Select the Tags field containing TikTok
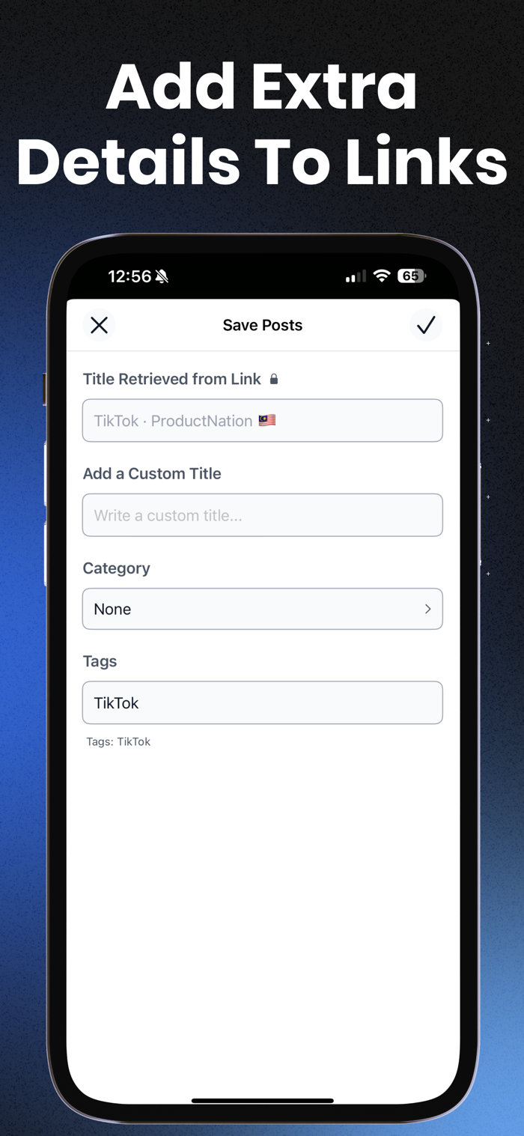Viewport: 524px width, 1136px height. (x=263, y=702)
